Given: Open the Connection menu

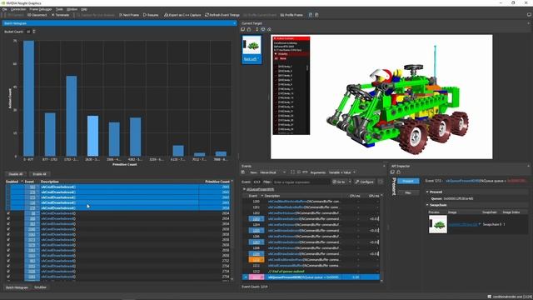Looking at the screenshot, I should 18,9.
